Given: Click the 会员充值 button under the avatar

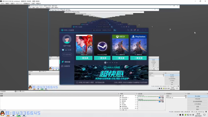Looking at the screenshot, I should tap(67, 55).
